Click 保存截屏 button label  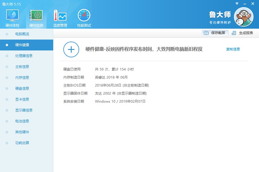point(218,33)
